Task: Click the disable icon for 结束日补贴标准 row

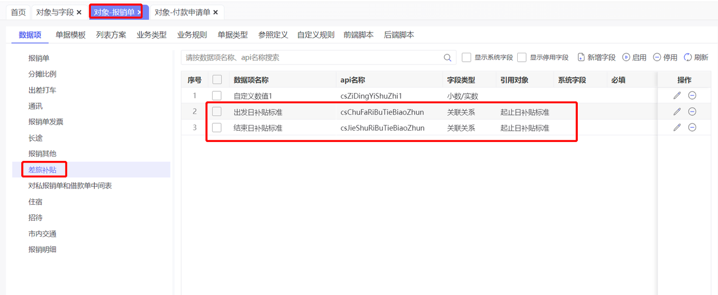Action: [x=692, y=127]
